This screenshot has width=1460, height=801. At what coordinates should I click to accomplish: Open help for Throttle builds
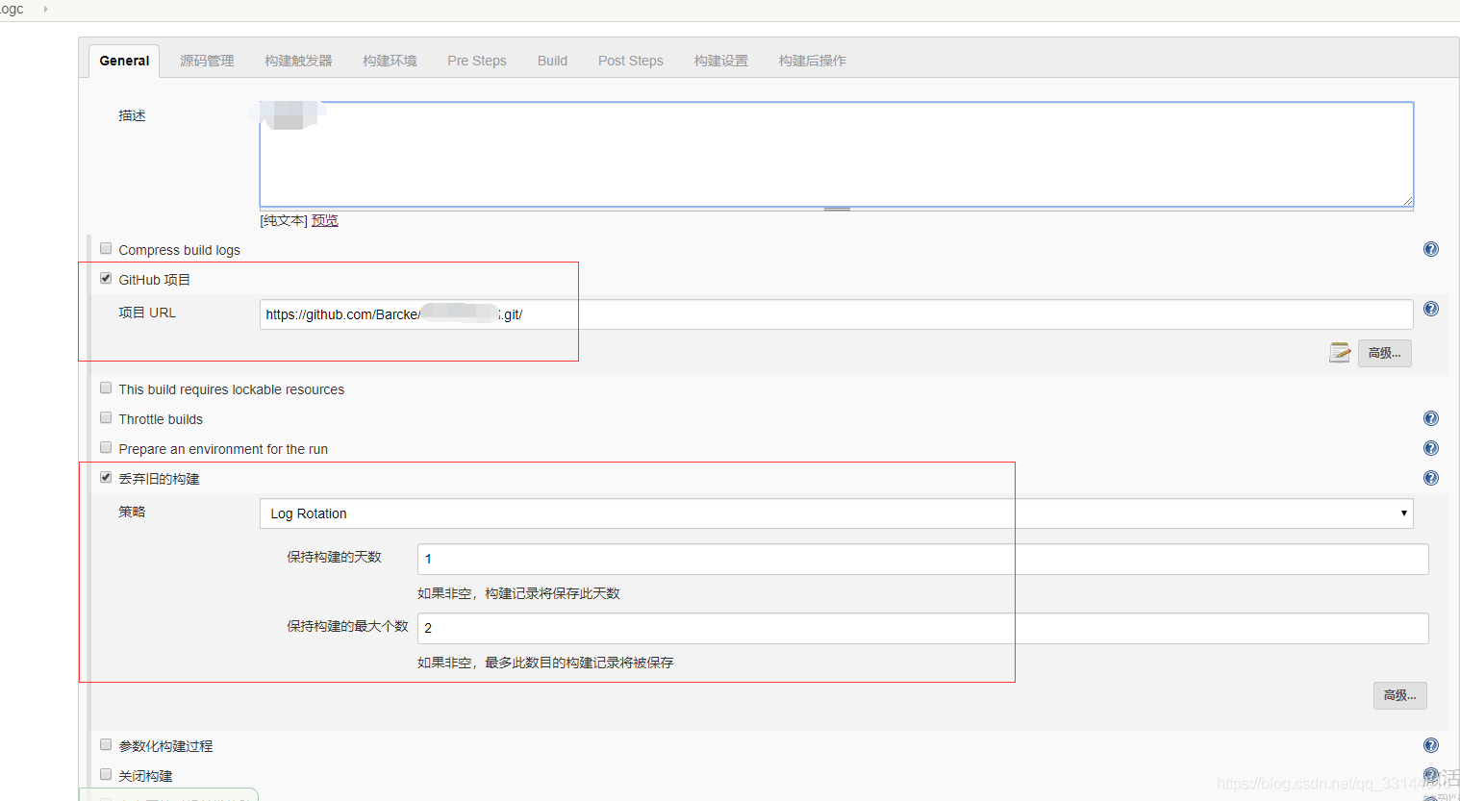(x=1431, y=418)
